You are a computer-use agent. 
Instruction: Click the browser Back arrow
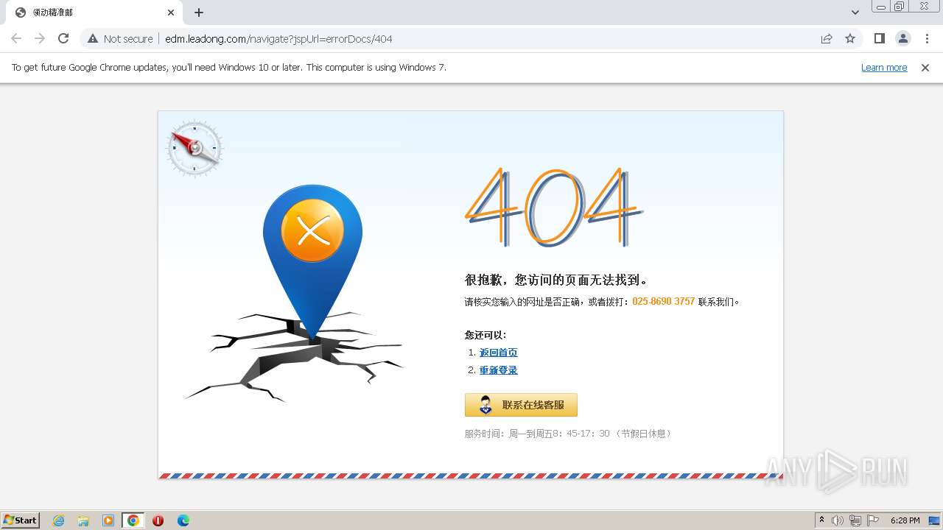tap(16, 38)
